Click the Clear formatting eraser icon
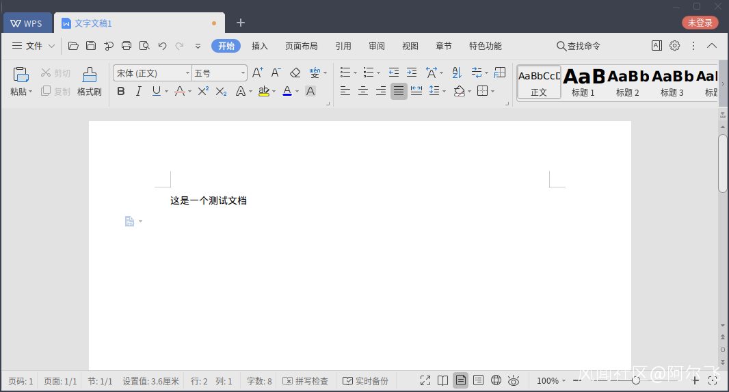 295,73
